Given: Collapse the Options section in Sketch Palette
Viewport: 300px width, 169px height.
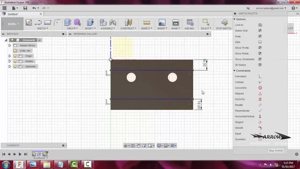Looking at the screenshot, I should click(x=234, y=19).
